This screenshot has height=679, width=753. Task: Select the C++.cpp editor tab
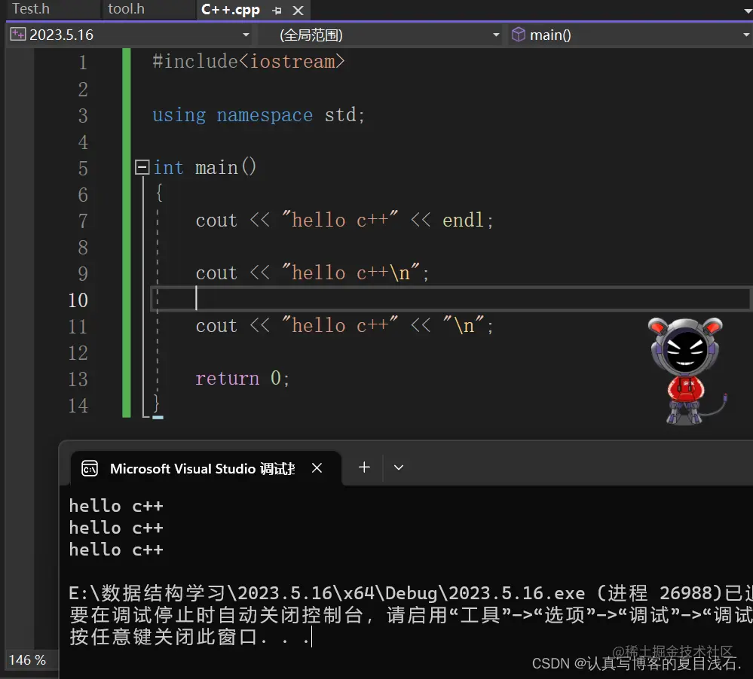(231, 10)
